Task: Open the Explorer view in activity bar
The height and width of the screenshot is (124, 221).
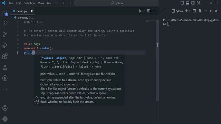Action: click(x=5, y=12)
